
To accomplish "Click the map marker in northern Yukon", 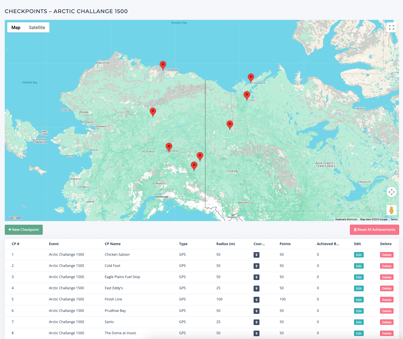I will pos(230,125).
